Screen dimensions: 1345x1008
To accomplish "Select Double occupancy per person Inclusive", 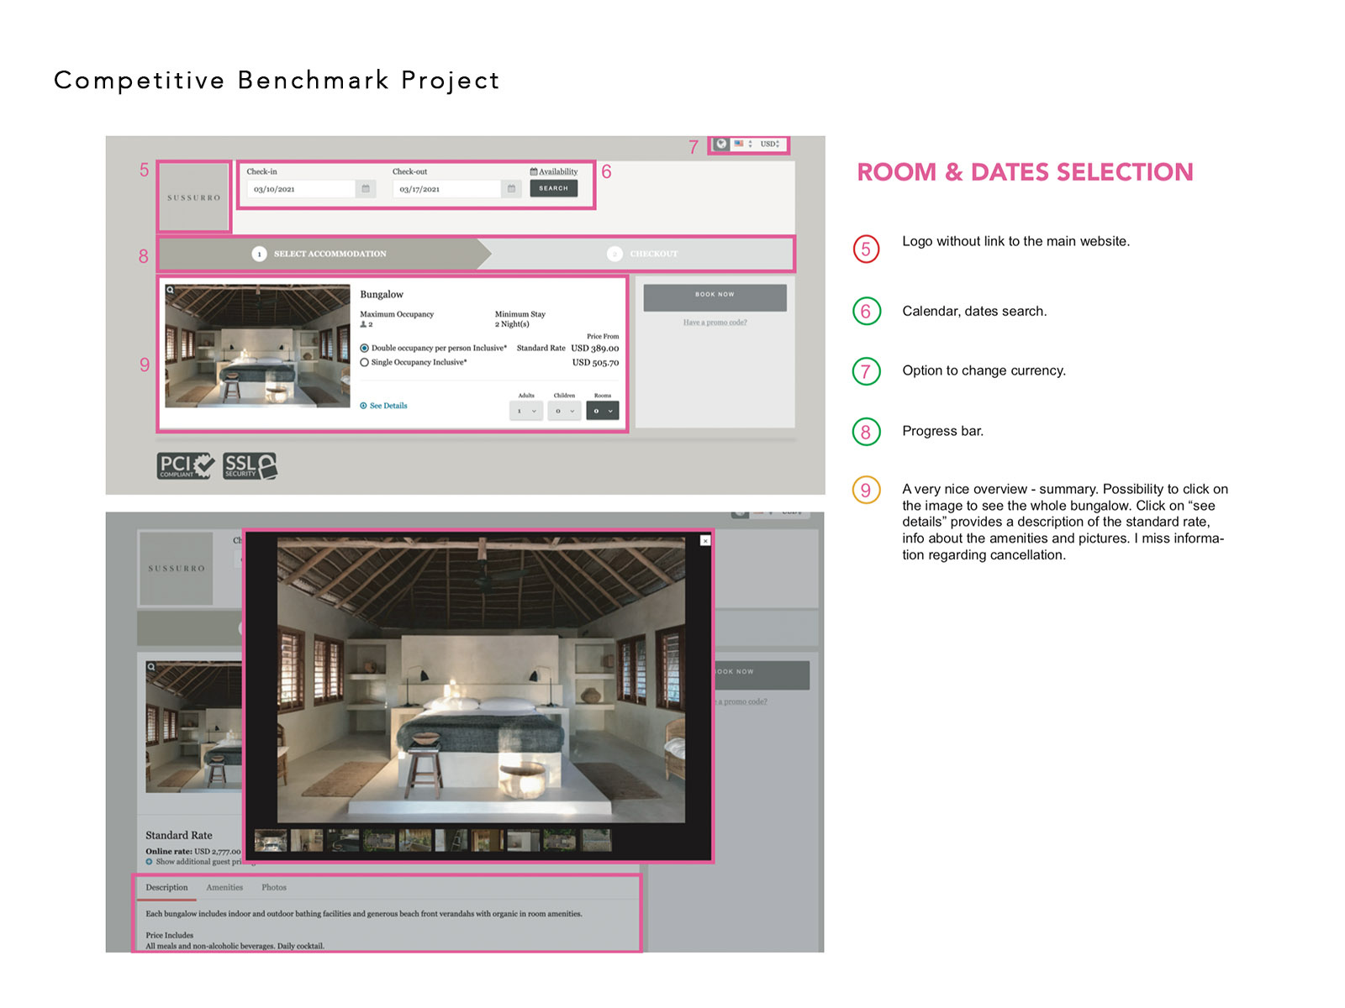I will [x=364, y=348].
